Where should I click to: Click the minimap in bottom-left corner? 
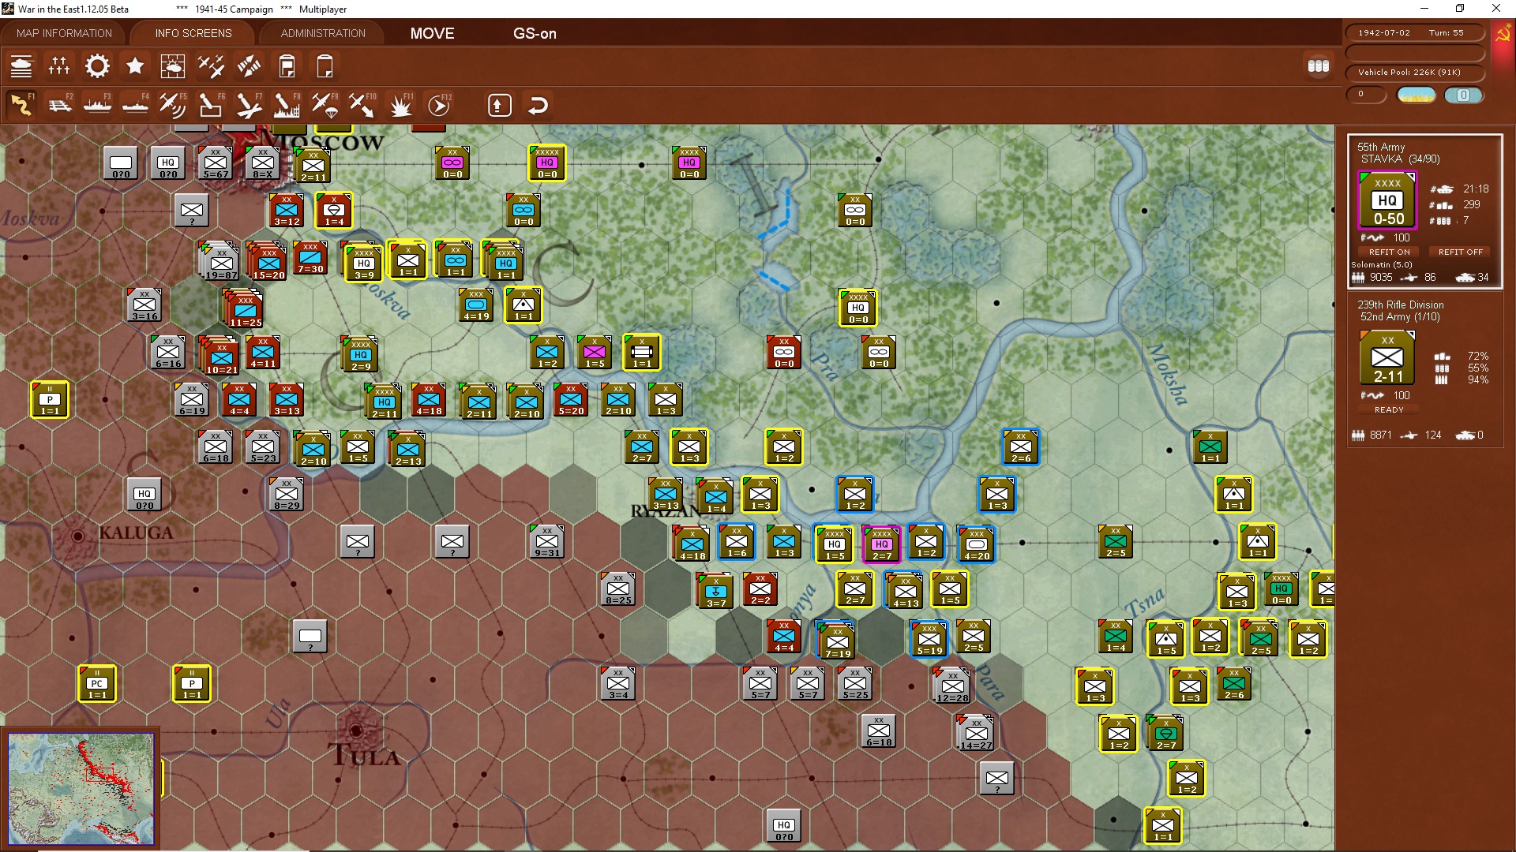tap(81, 788)
